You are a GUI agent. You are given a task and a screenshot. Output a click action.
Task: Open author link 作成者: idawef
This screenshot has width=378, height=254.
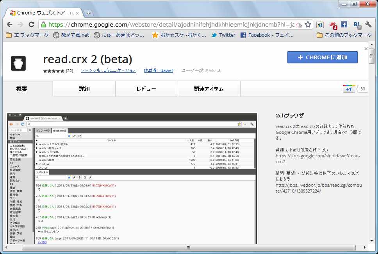(x=159, y=70)
